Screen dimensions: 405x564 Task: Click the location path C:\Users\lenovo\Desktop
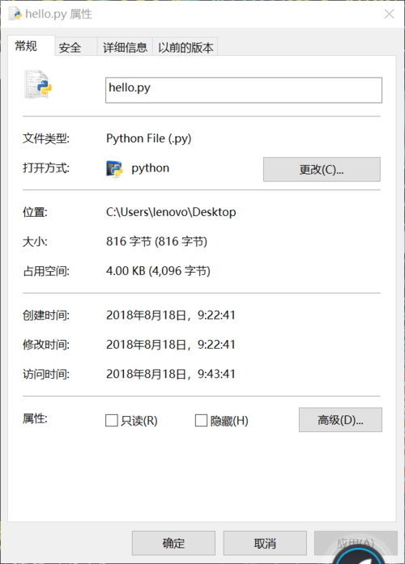click(171, 212)
